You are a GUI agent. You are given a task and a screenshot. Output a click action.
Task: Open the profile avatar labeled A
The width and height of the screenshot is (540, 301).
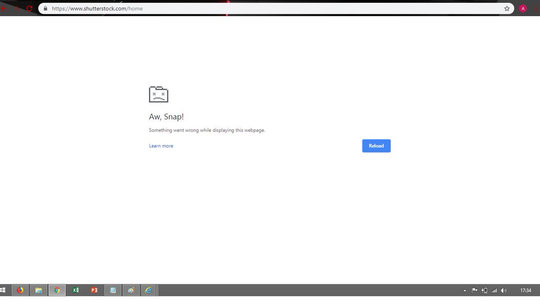pyautogui.click(x=522, y=9)
